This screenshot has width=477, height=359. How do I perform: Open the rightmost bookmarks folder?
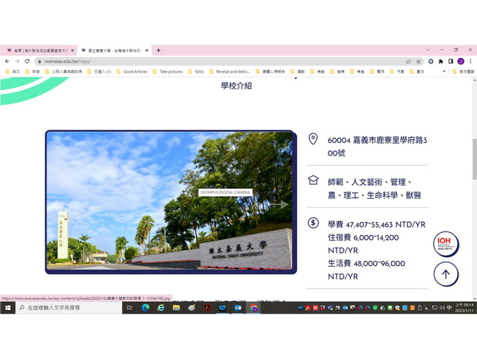pyautogui.click(x=463, y=72)
